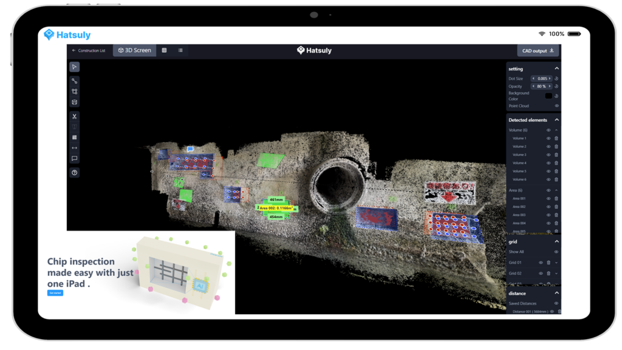The width and height of the screenshot is (622, 350).
Task: Open the help question mark icon
Action: coord(74,173)
